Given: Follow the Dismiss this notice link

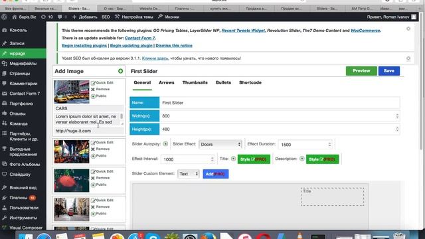Looking at the screenshot, I should 174,46.
